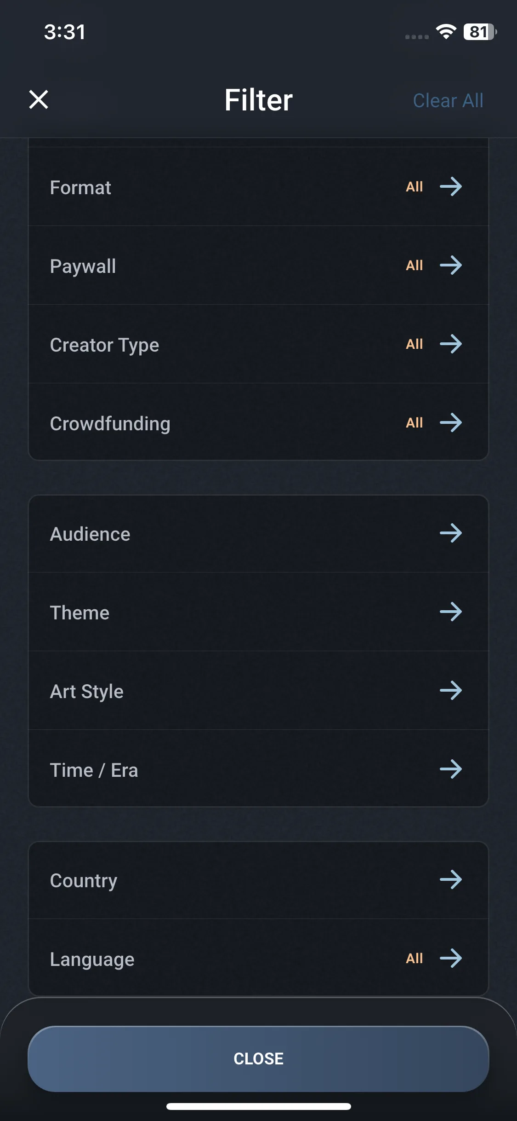Expand the Time / Era filter
This screenshot has height=1121, width=517.
pos(450,769)
